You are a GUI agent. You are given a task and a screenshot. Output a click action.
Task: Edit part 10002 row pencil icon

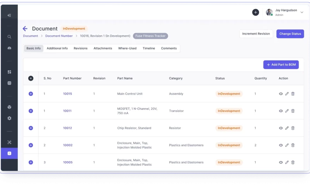(287, 145)
